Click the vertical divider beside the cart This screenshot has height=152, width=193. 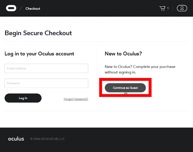[x=173, y=8]
